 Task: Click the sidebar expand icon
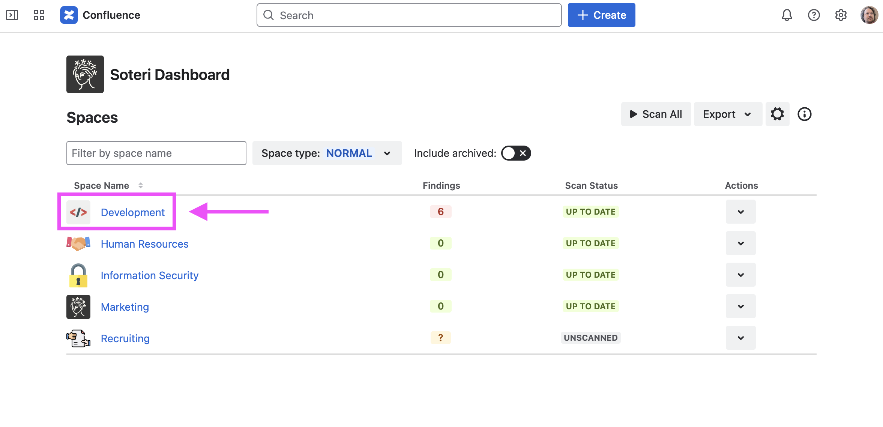[12, 15]
